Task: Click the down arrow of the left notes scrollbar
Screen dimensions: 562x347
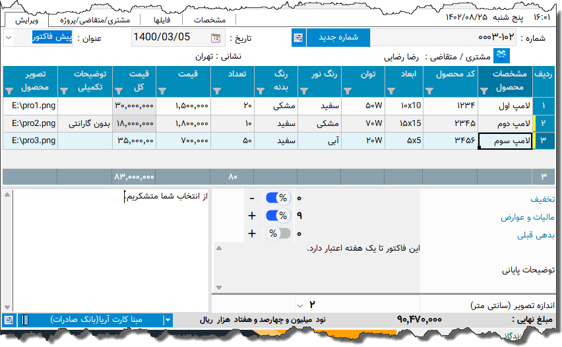Action: pyautogui.click(x=7, y=307)
